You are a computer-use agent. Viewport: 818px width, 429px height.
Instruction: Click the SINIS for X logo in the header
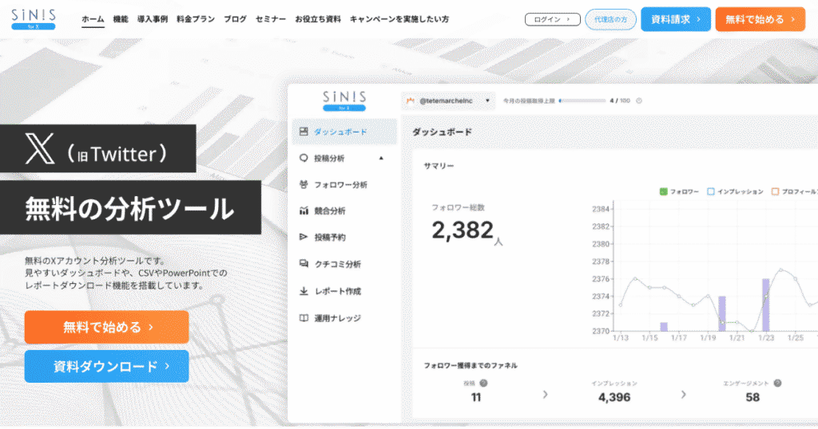click(x=34, y=19)
